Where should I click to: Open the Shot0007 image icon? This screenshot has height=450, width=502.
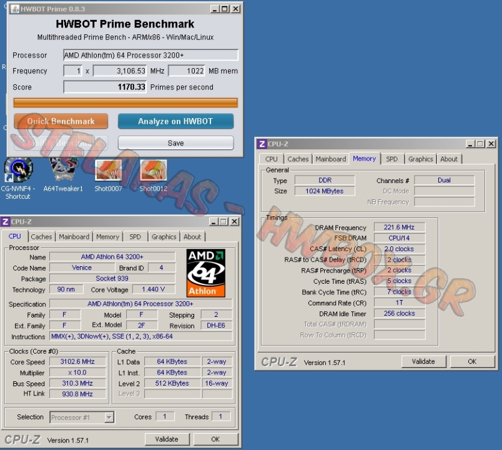tap(108, 176)
